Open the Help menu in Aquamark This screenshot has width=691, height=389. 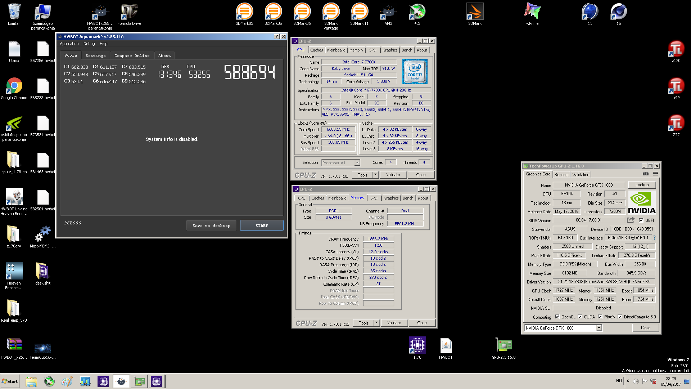pyautogui.click(x=104, y=44)
